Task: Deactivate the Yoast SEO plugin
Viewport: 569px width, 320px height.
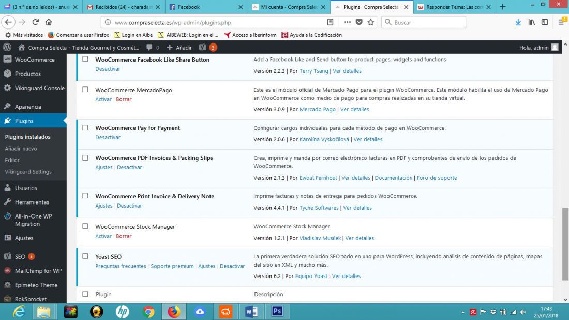Action: coord(232,266)
